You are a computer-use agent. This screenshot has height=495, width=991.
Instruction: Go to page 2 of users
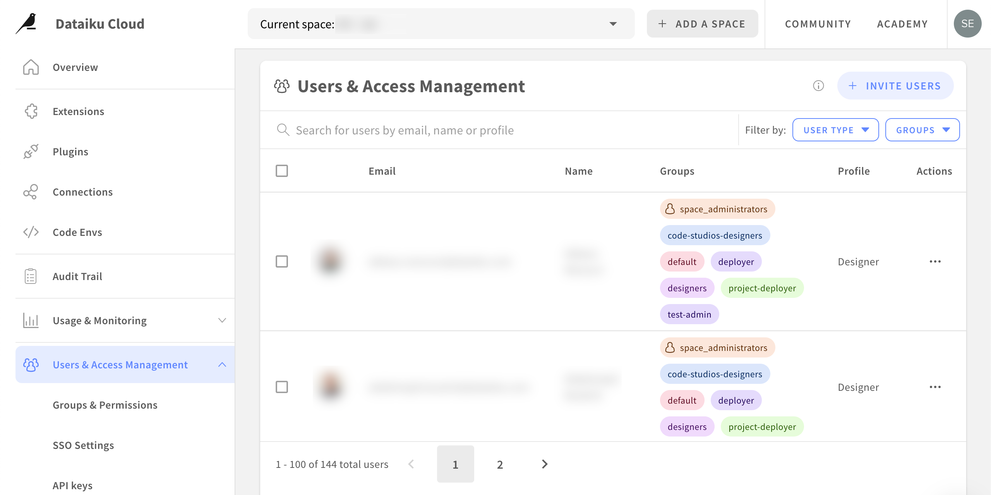click(500, 464)
